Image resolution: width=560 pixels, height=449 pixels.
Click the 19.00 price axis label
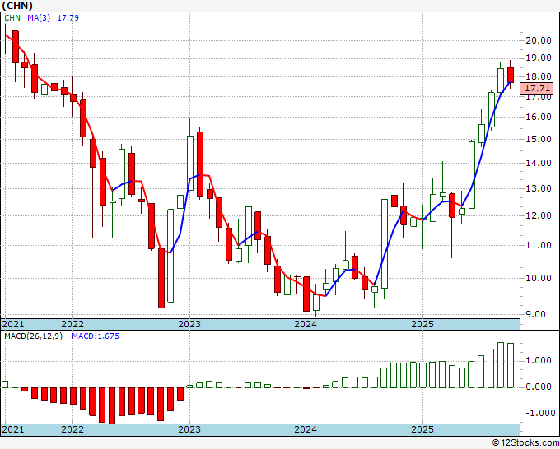[x=539, y=58]
